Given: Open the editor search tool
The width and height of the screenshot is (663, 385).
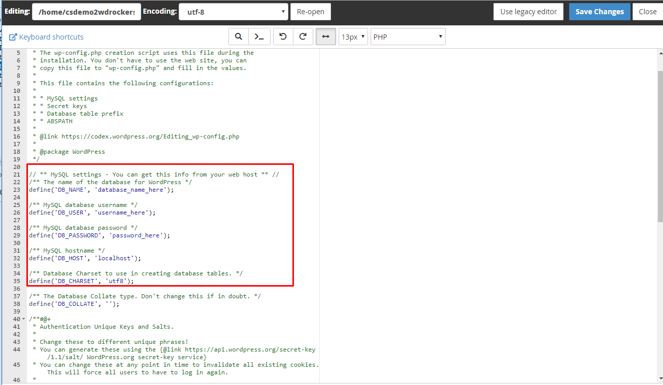Looking at the screenshot, I should click(x=238, y=37).
